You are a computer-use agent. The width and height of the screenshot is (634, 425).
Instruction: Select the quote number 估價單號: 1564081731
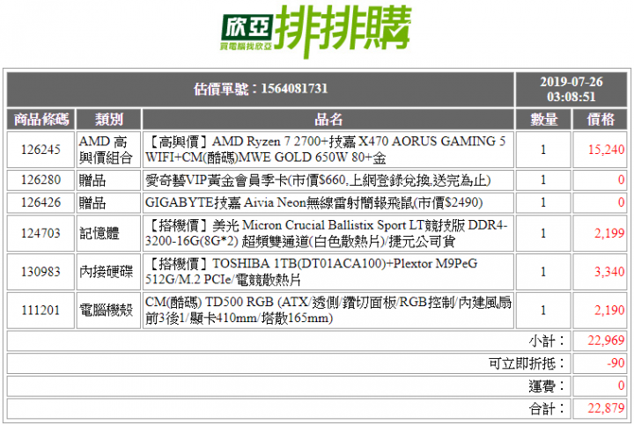click(x=261, y=89)
